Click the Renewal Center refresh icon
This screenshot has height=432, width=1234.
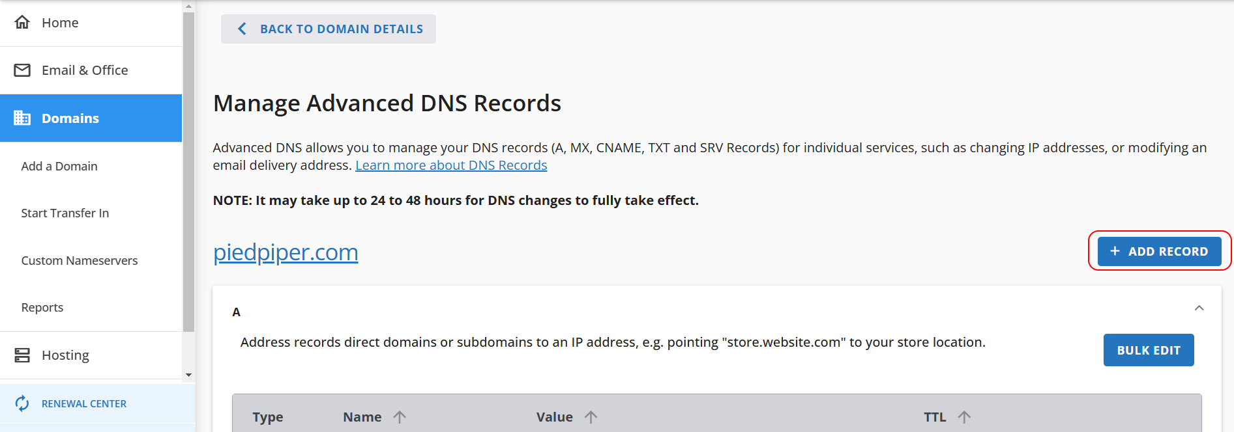tap(22, 403)
